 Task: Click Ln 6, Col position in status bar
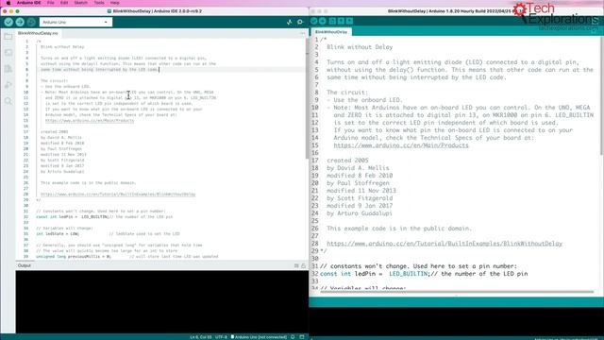201,337
